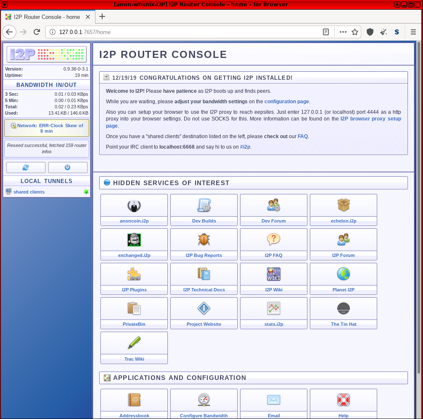Click the Network ERR-Clock Skew status notice

pos(47,128)
